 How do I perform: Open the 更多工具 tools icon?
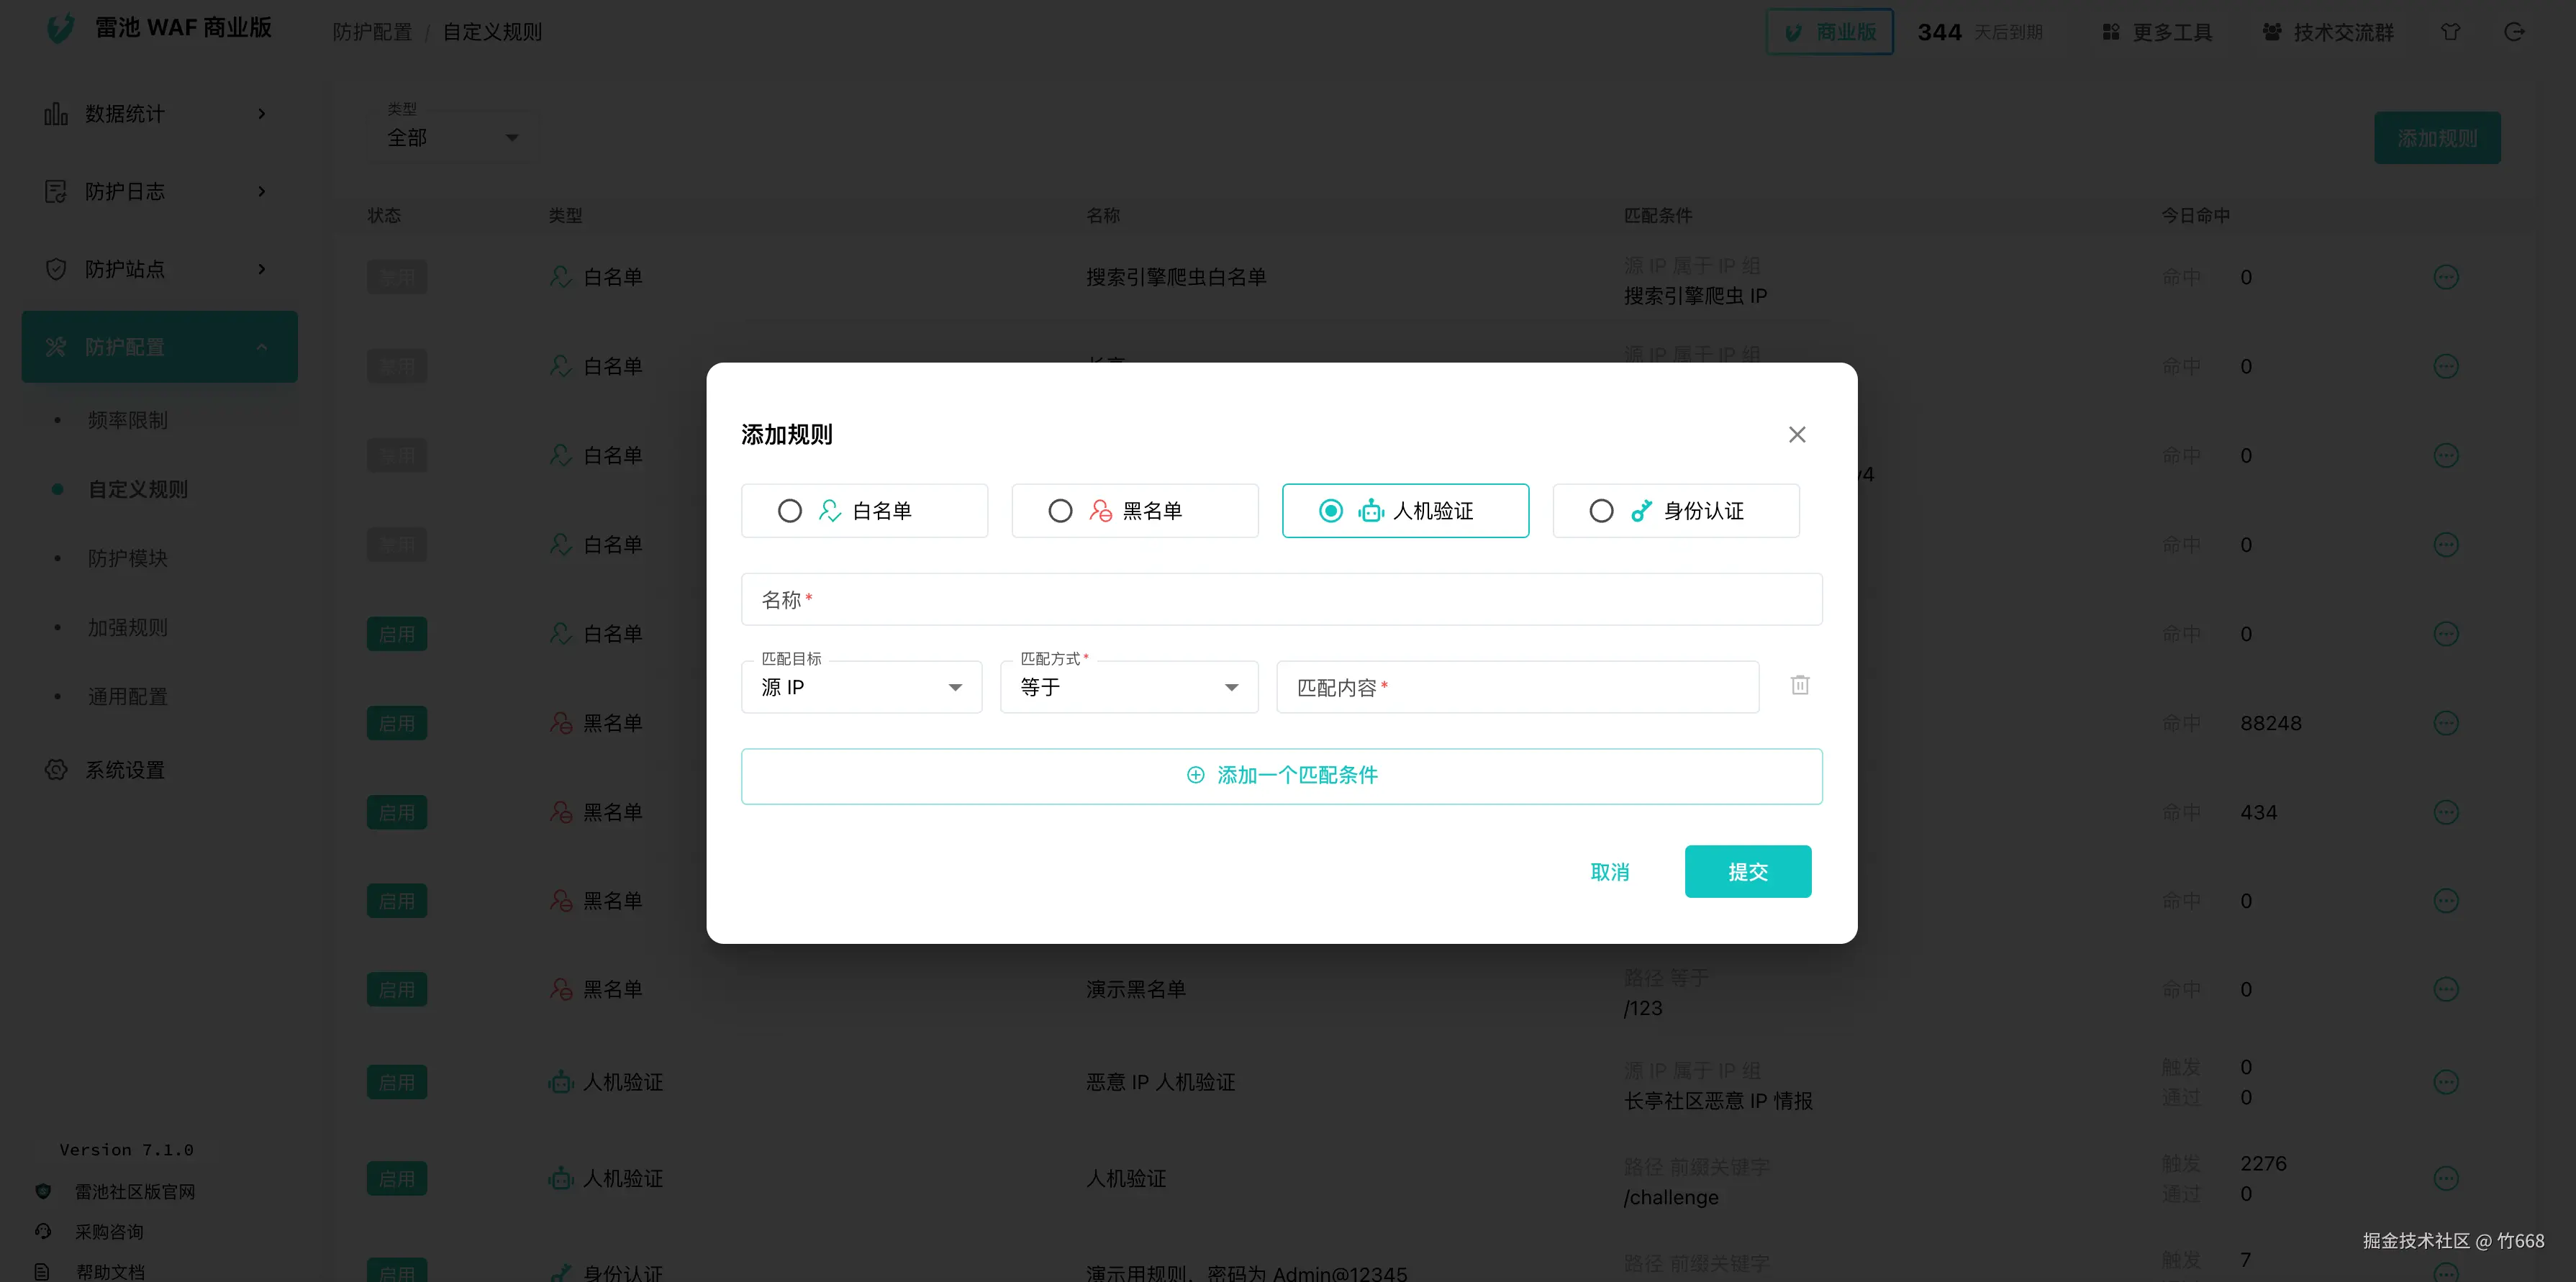(2111, 32)
